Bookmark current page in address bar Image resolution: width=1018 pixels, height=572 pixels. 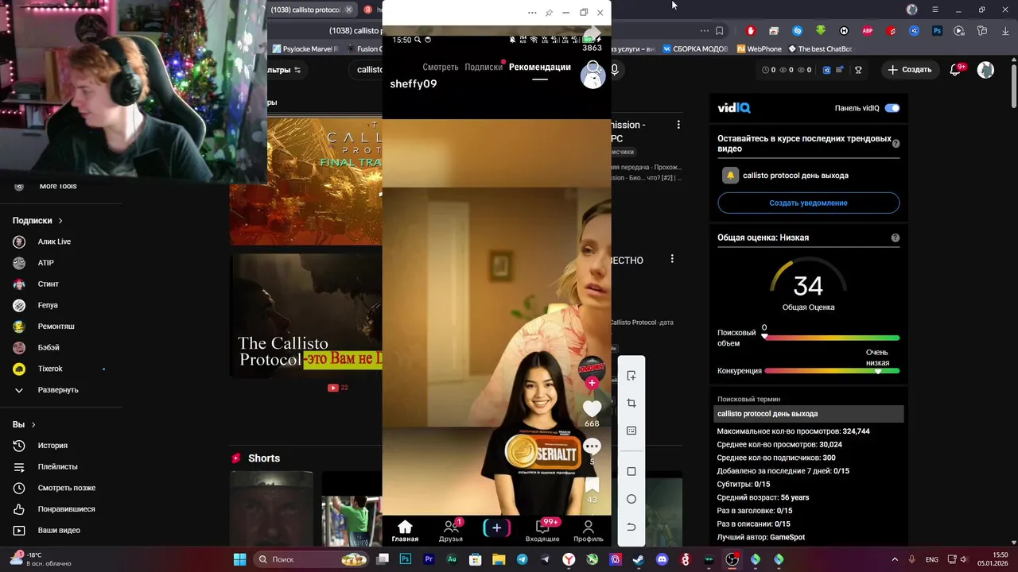720,31
